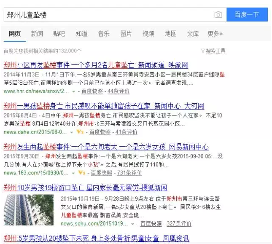272x244 pixels.
Task: Click the URL news.163.com/15/0930/0...
Action: click(x=36, y=173)
